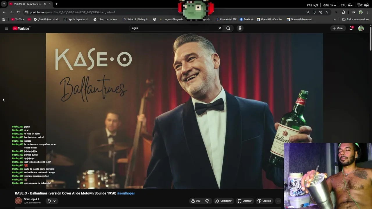Open the Todos los marcadores folder
The image size is (372, 209).
click(356, 19)
